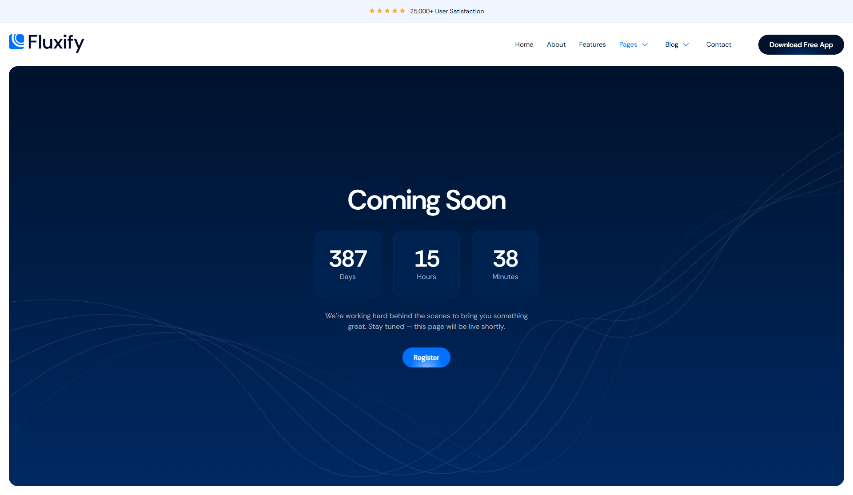Open the Pages menu item

point(628,44)
